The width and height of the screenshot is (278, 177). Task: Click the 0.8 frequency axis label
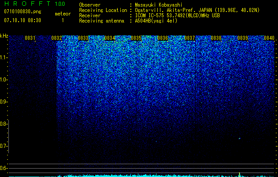[4, 124]
